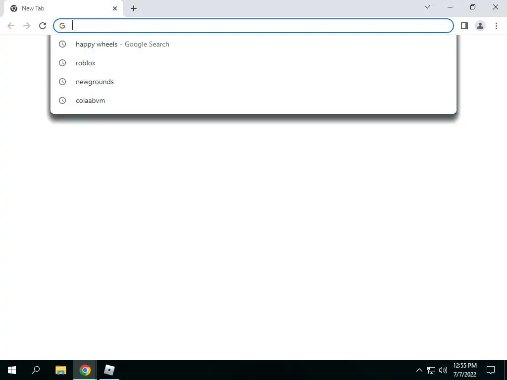Close the New Tab tab
This screenshot has height=380, width=507.
115,8
